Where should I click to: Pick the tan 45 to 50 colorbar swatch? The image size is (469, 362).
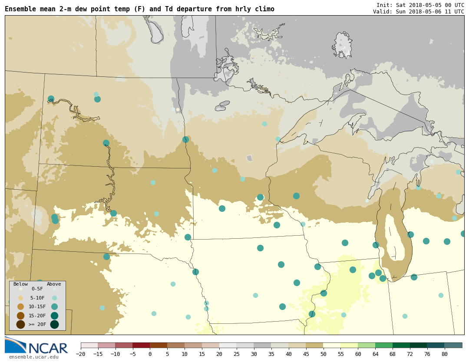tap(314, 346)
